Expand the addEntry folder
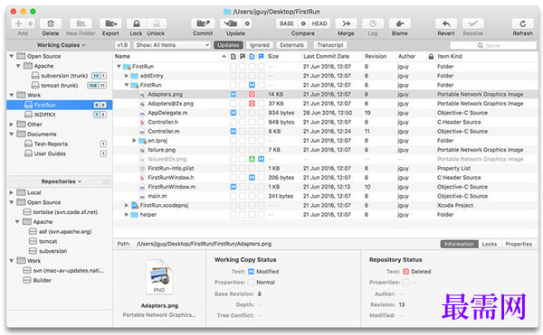Image resolution: width=543 pixels, height=335 pixels. tap(127, 76)
